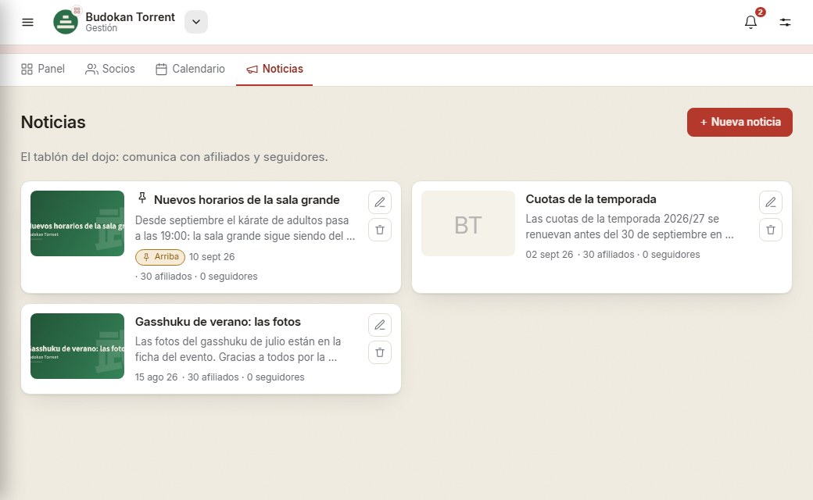Edit the Nuevos horarios news post
813x500 pixels.
pyautogui.click(x=380, y=202)
